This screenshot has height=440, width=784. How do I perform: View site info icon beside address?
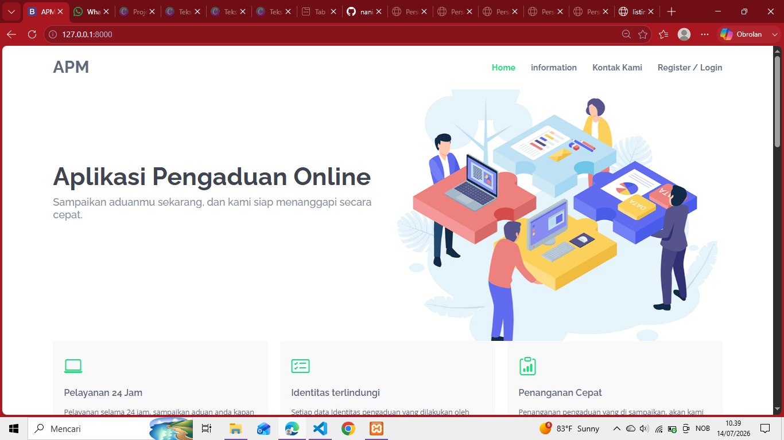click(53, 34)
